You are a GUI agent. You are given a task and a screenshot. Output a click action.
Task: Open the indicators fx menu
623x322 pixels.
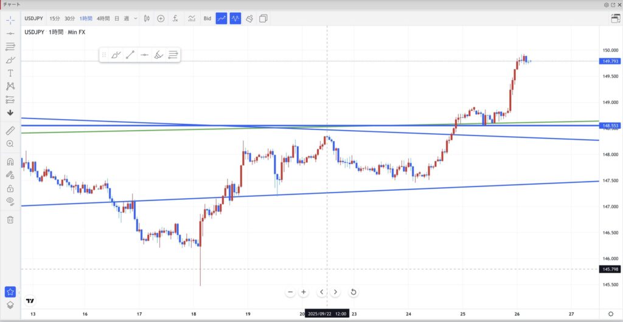175,19
